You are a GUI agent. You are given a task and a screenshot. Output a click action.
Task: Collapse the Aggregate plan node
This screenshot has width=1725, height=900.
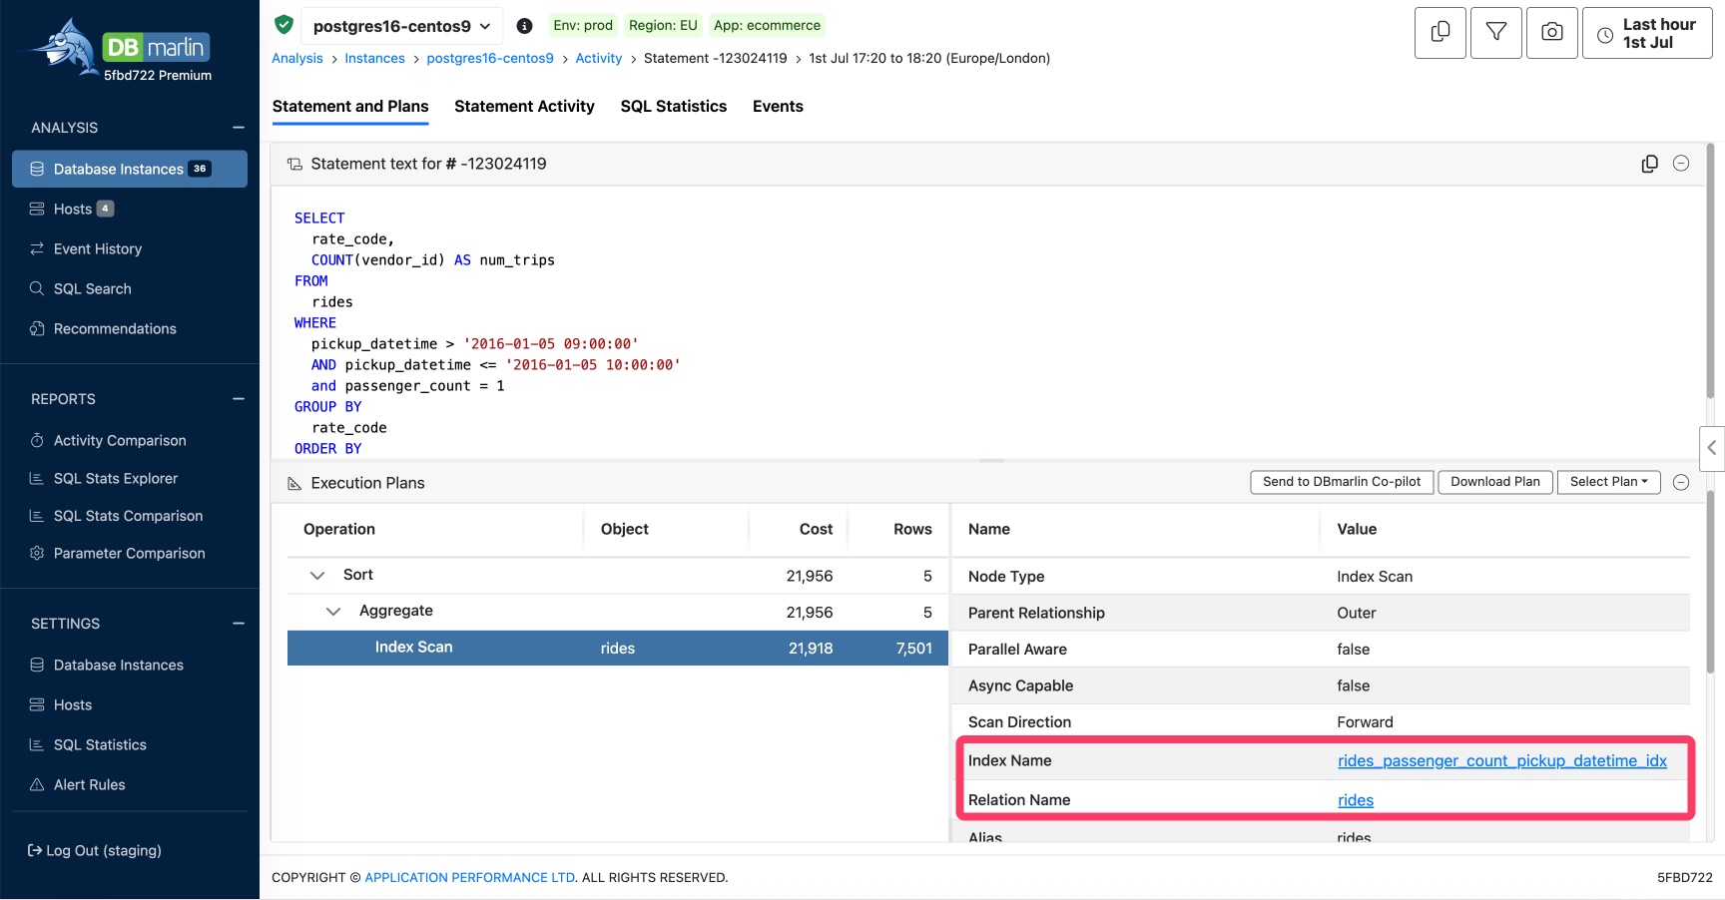333,611
